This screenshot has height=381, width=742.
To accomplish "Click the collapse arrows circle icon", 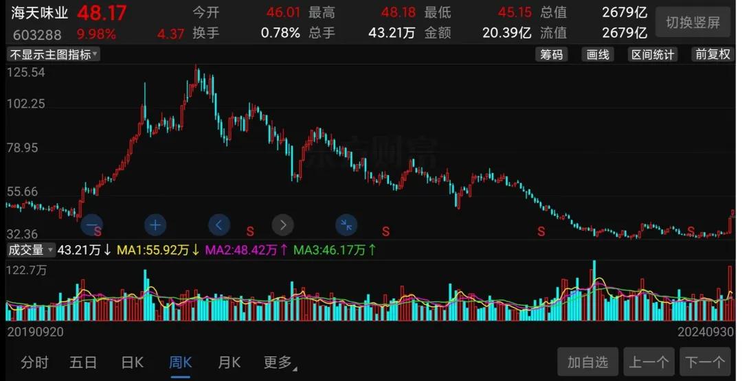I will (346, 225).
